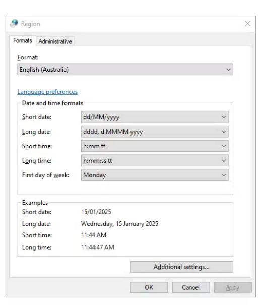Open the Short date format dropdown
Image resolution: width=261 pixels, height=305 pixels.
coord(155,117)
